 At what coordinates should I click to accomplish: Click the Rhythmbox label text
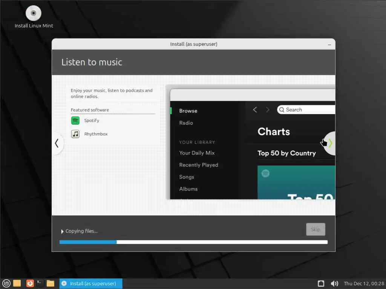click(96, 134)
